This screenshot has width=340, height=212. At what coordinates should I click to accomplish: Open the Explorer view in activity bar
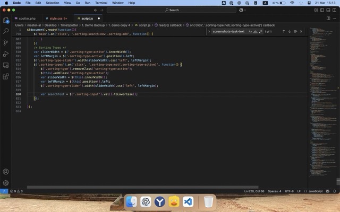pyautogui.click(x=6, y=20)
